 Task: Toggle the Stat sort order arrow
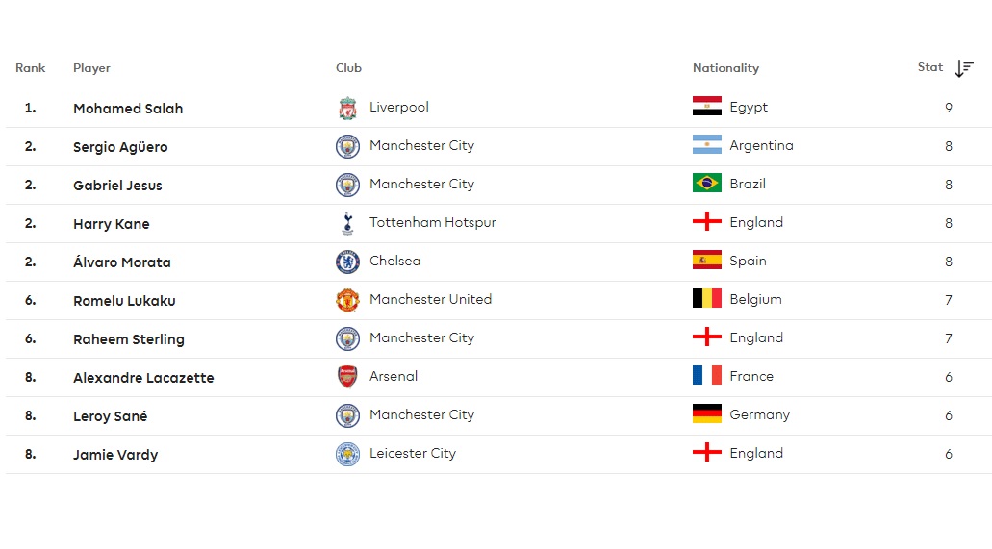tap(964, 68)
